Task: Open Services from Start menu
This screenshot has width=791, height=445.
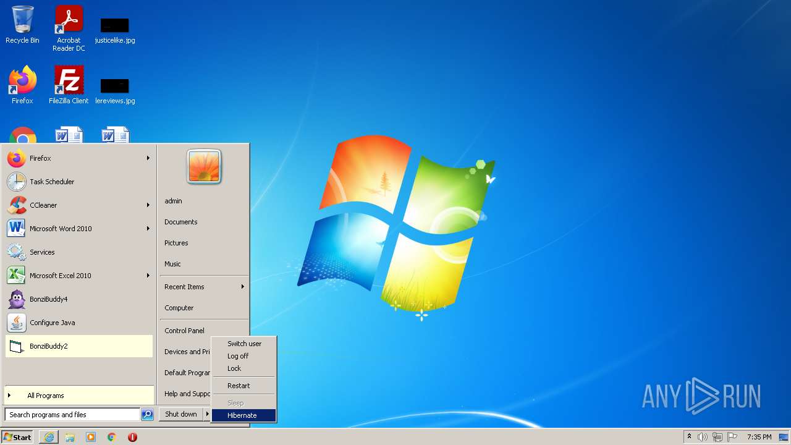Action: 78,252
